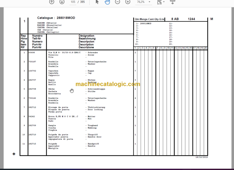Screen dimensions: 234x170
Task: Click part number 750187
Action: pyautogui.click(x=32, y=62)
